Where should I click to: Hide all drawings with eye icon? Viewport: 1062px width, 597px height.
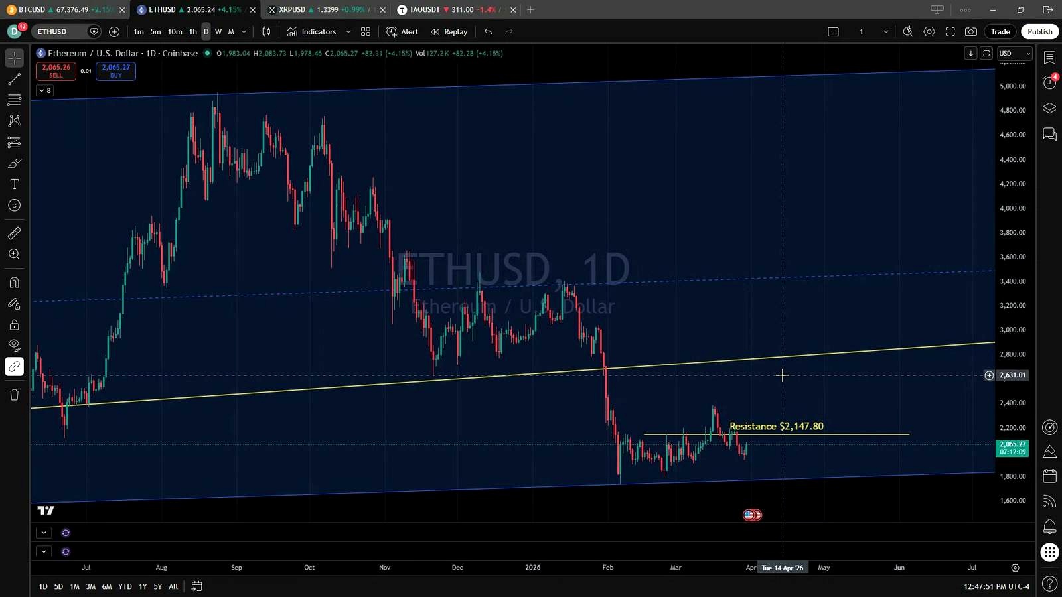pos(14,345)
